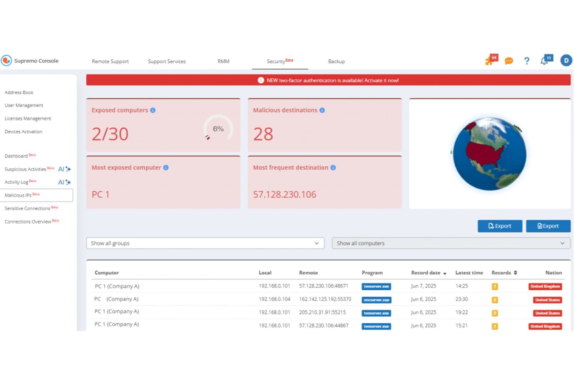Select the Security Beta tab
Image resolution: width=574 pixels, height=383 pixels.
[x=280, y=61]
